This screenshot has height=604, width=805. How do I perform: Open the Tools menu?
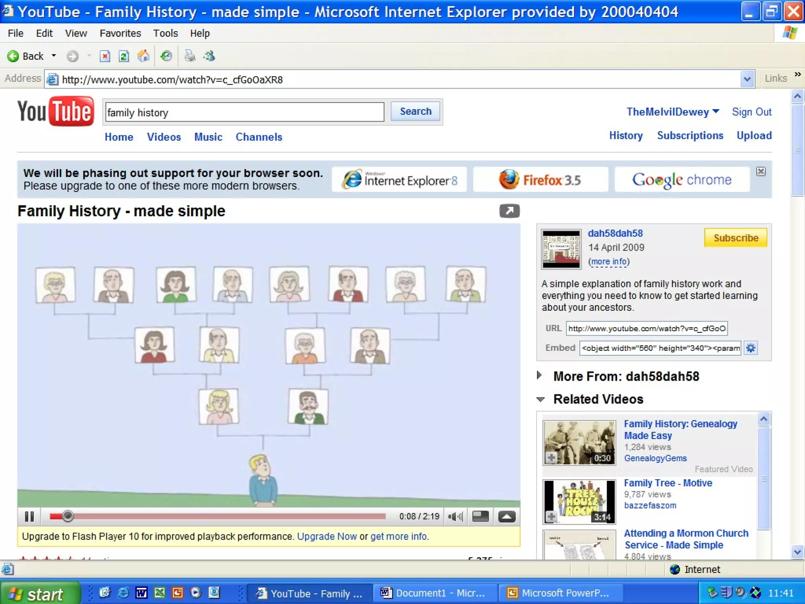pyautogui.click(x=165, y=33)
